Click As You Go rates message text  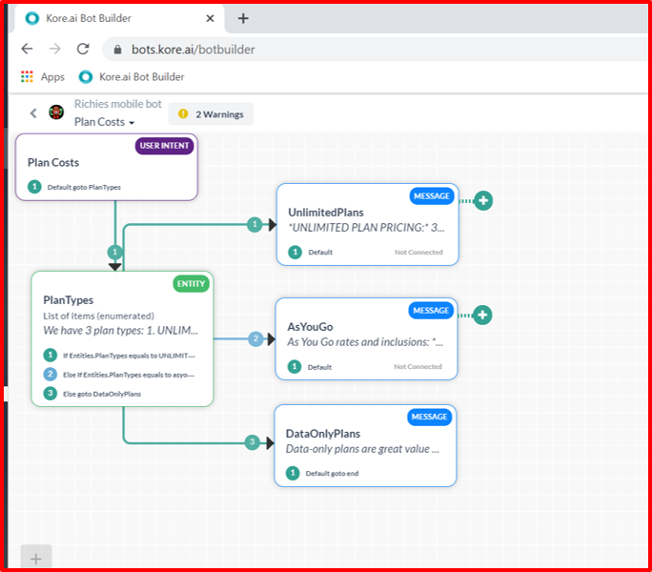coord(365,342)
